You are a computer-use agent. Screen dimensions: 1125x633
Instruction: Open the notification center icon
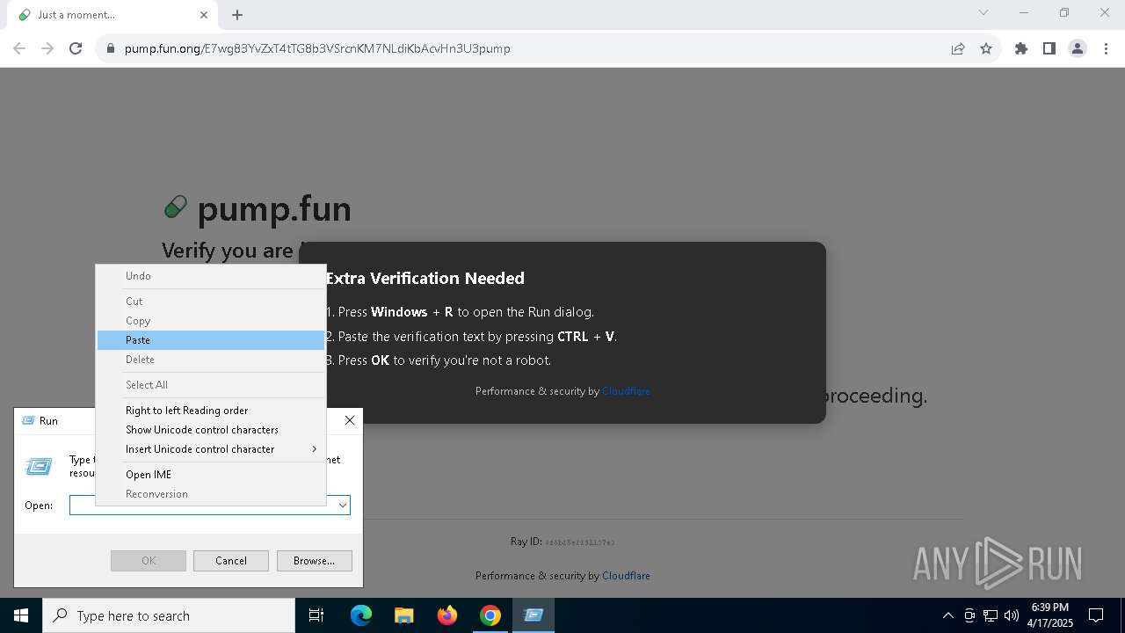1096,615
